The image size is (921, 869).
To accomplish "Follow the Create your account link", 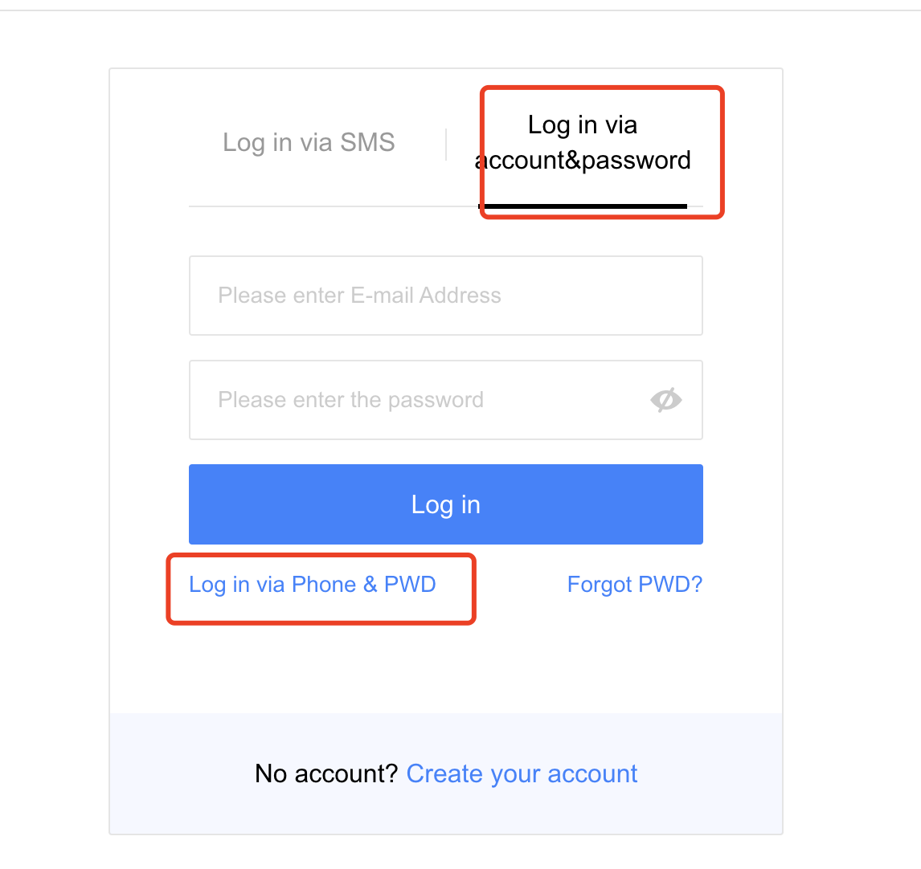I will [x=522, y=774].
